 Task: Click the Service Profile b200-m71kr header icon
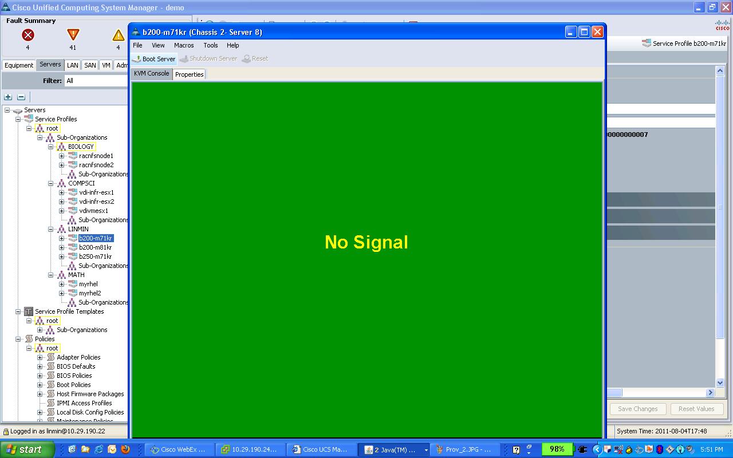[x=647, y=43]
